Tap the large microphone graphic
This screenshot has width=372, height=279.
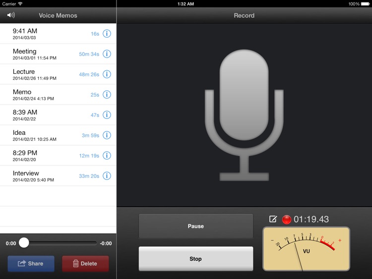[x=244, y=115]
